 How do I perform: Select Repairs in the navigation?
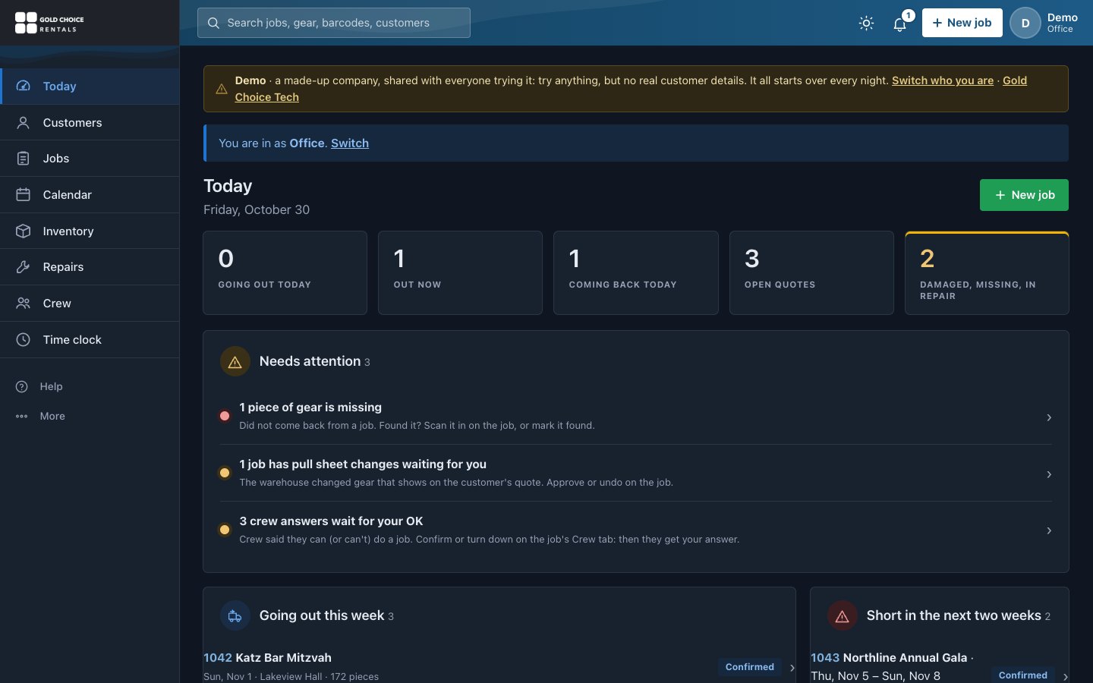[x=90, y=266]
